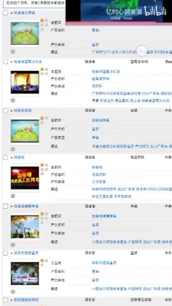This screenshot has height=306, width=172.
Task: Collapse the 娃哈哈童装 entry triangle
Action: (12, 111)
